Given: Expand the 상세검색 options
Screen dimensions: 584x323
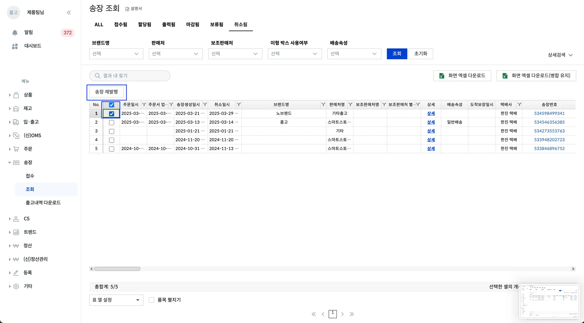Looking at the screenshot, I should coord(560,55).
